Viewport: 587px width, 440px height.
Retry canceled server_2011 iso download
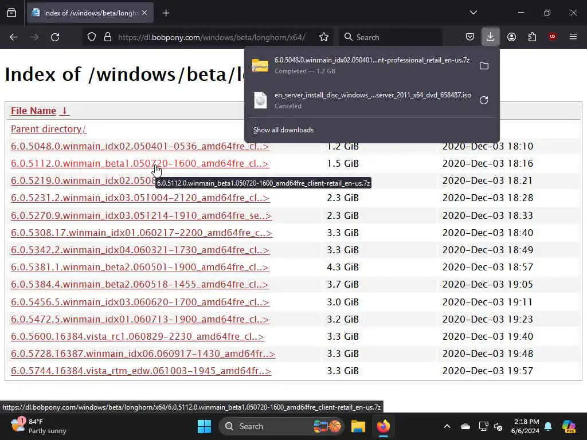coord(484,100)
